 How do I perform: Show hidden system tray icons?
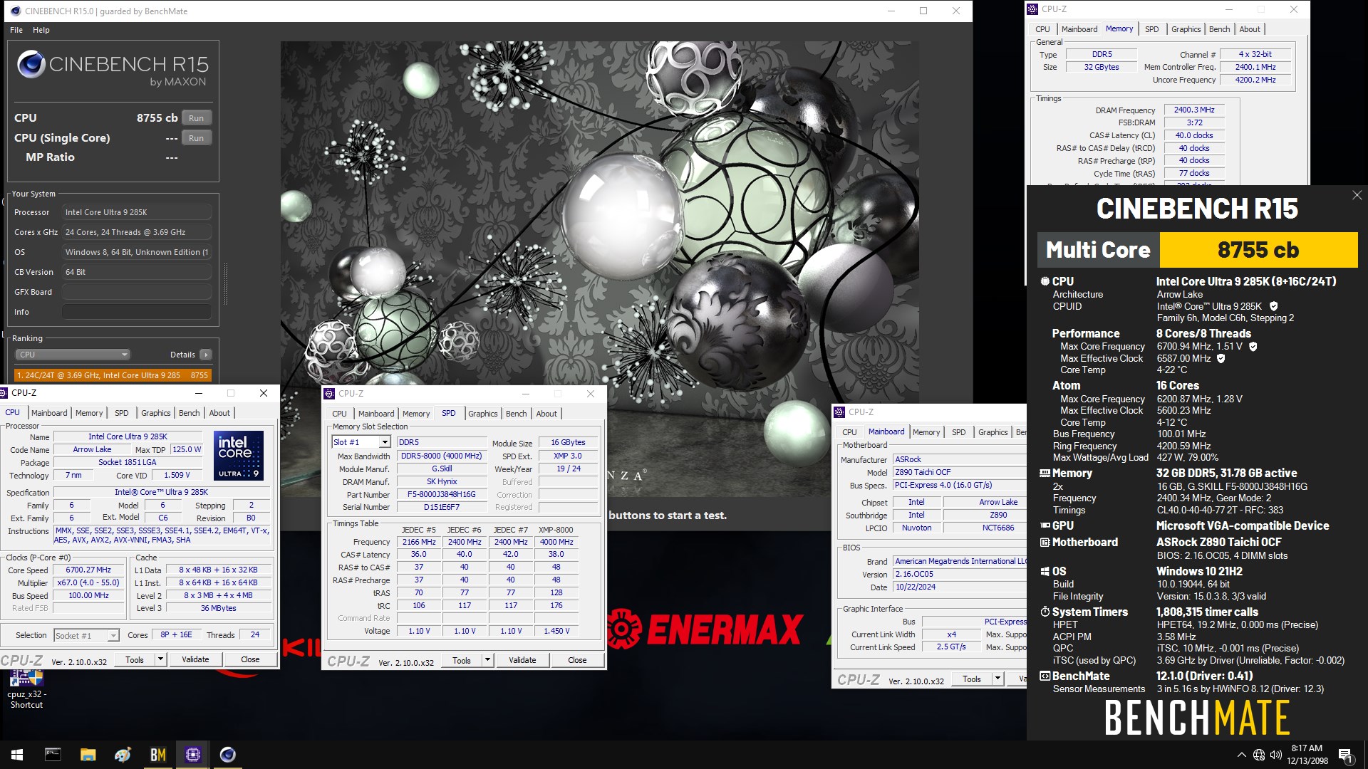pyautogui.click(x=1242, y=755)
